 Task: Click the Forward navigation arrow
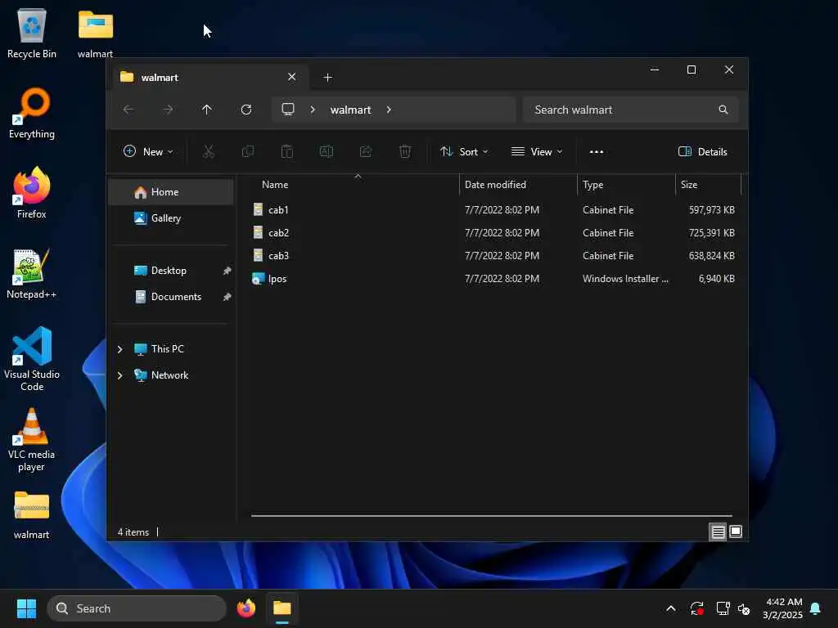coord(168,110)
